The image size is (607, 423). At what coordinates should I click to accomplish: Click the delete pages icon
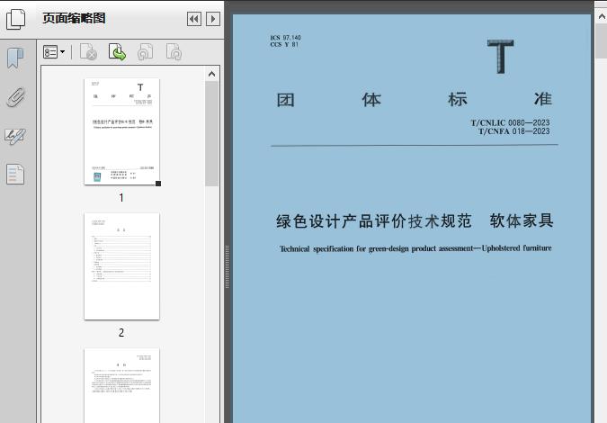point(89,52)
